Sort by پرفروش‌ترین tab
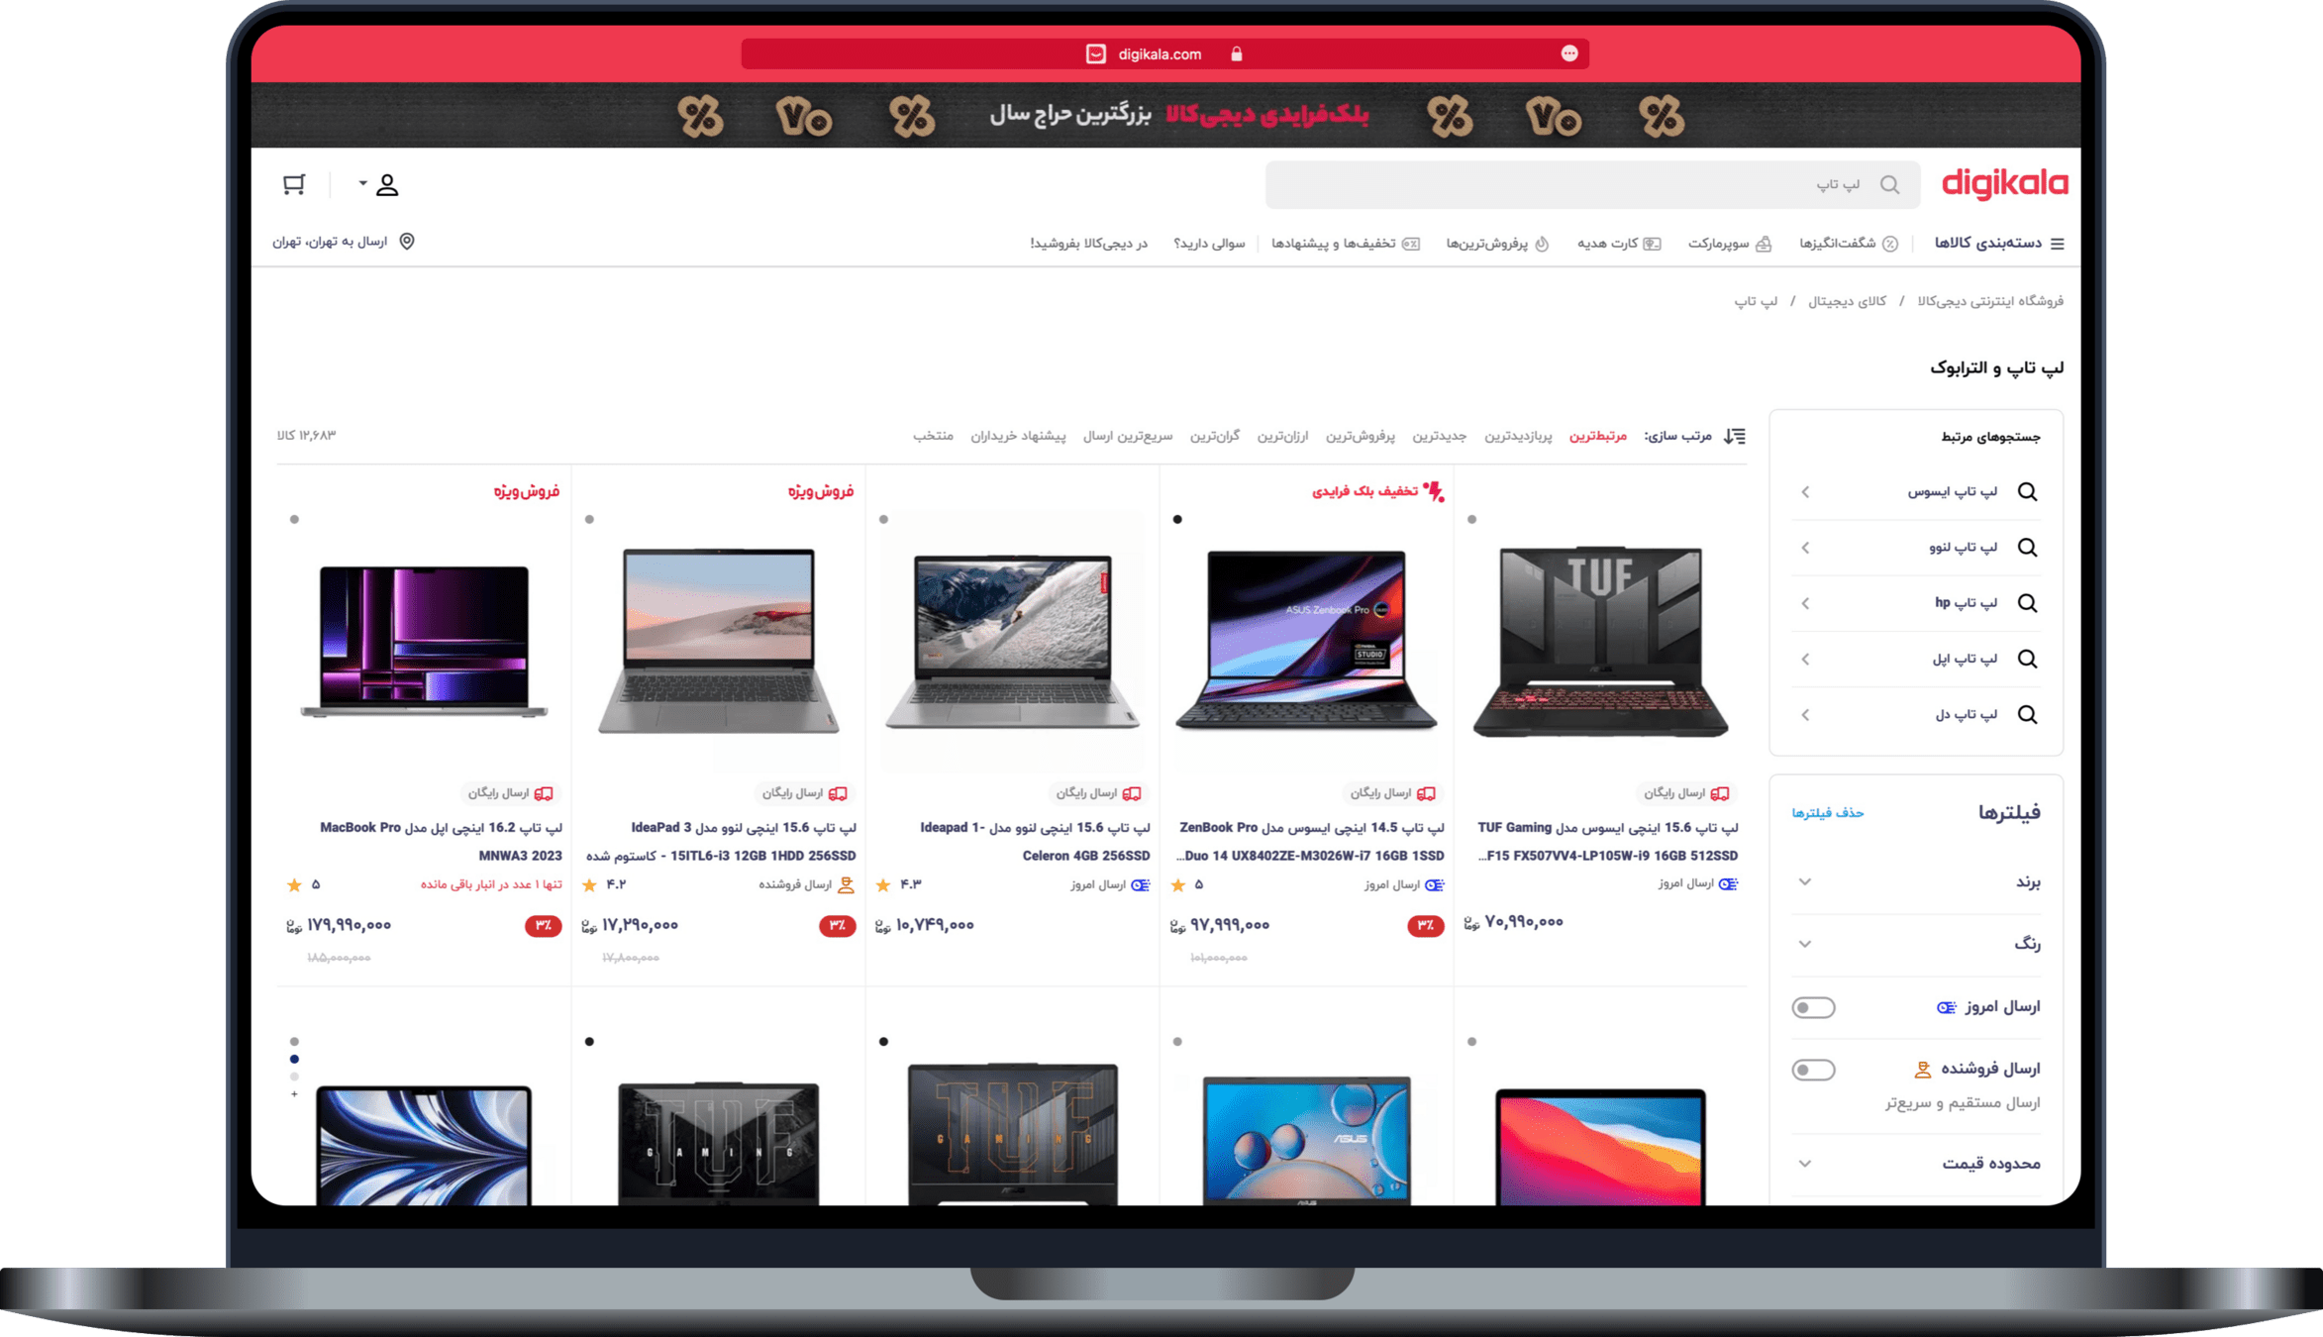The image size is (2323, 1337). (1360, 436)
